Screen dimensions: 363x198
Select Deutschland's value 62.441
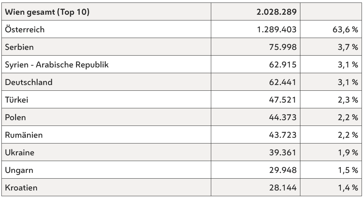click(283, 82)
